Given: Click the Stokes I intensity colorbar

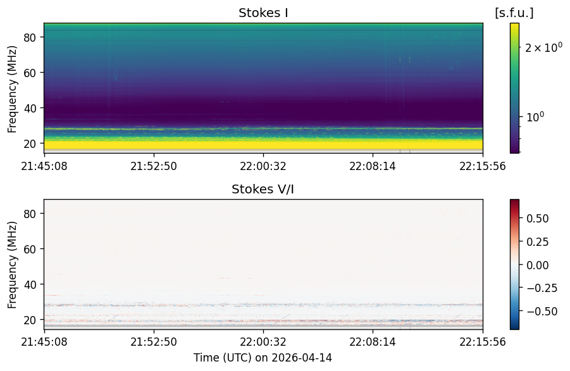Looking at the screenshot, I should (514, 88).
